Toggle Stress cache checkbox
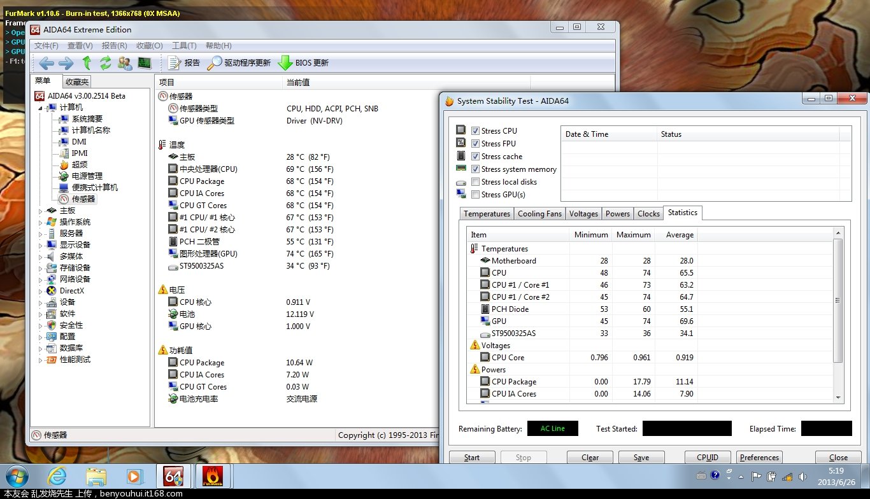This screenshot has height=499, width=870. point(475,157)
